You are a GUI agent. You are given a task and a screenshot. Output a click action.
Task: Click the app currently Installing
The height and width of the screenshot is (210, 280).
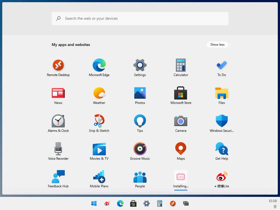coord(181,177)
